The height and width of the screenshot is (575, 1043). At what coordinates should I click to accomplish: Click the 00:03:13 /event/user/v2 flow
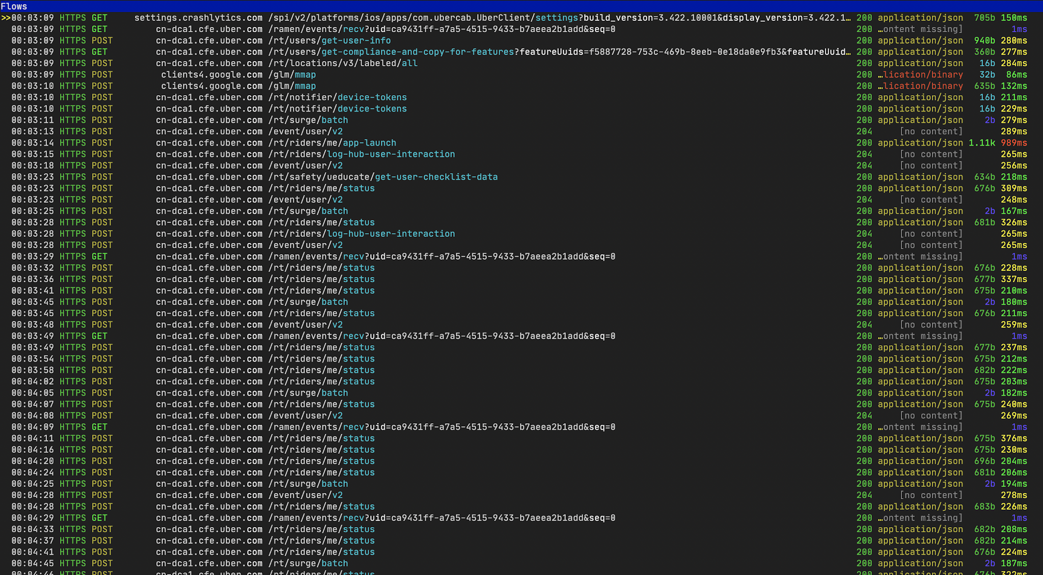tap(306, 131)
